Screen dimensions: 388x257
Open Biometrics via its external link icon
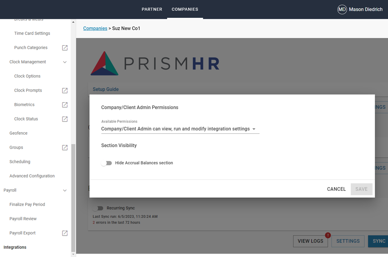[x=65, y=104]
